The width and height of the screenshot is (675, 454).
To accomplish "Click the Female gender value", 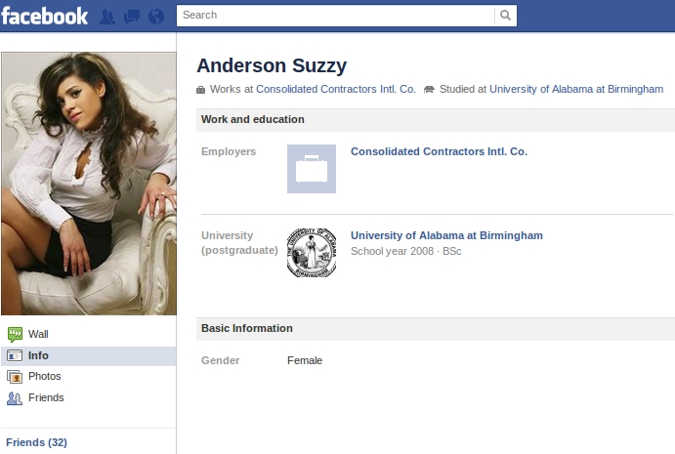I will (x=305, y=360).
